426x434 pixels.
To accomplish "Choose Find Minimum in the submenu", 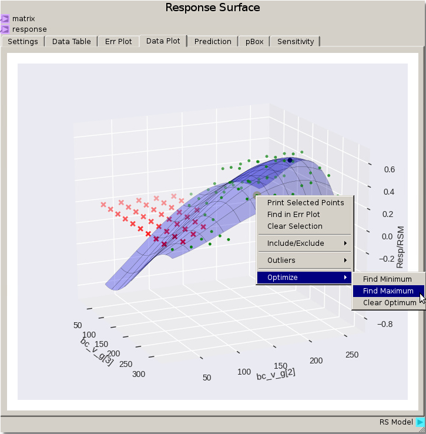I will [387, 279].
